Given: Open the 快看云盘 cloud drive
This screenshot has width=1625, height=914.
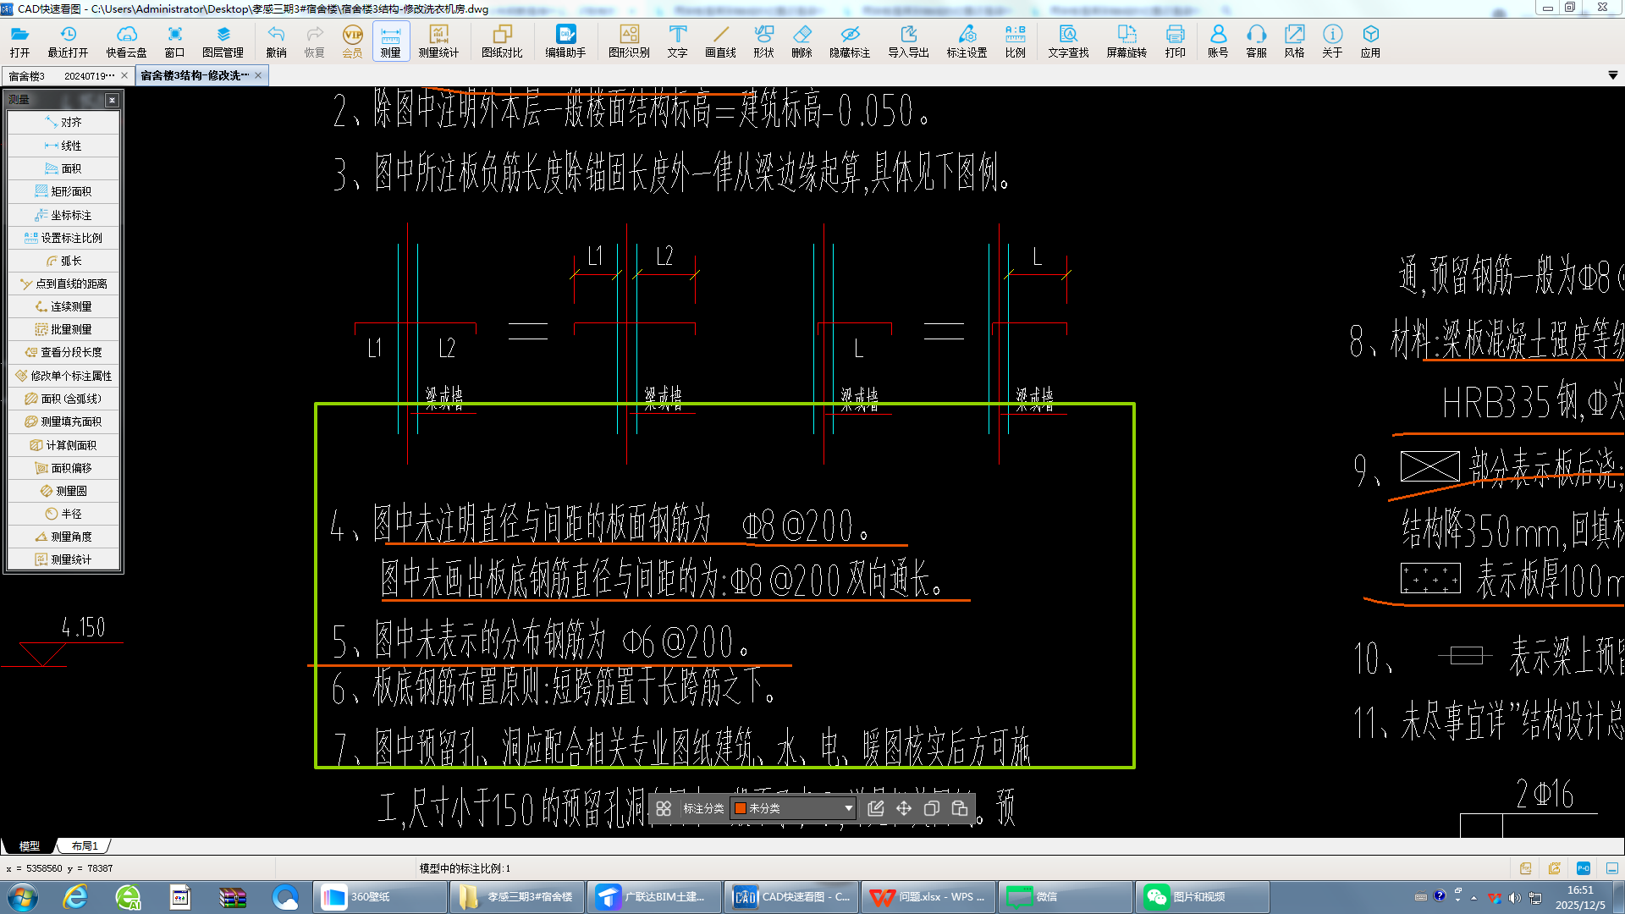Looking at the screenshot, I should (126, 41).
